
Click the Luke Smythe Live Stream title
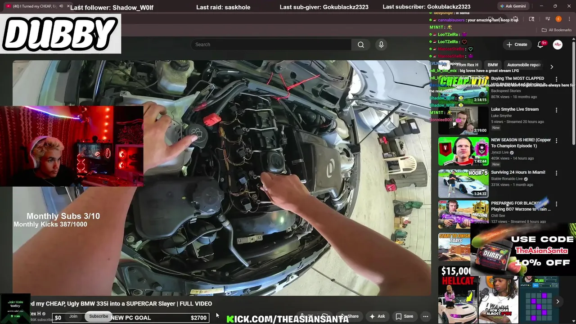click(515, 109)
